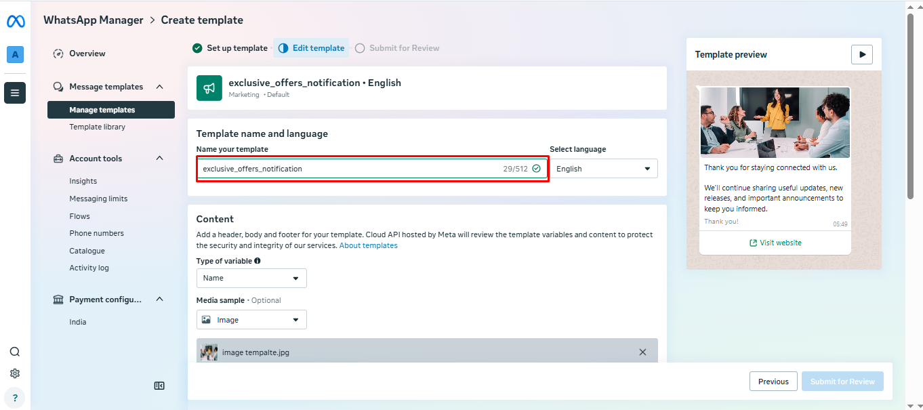Open the help question mark icon

(15, 398)
